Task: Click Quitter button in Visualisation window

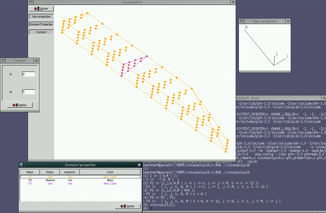Action: point(41,9)
